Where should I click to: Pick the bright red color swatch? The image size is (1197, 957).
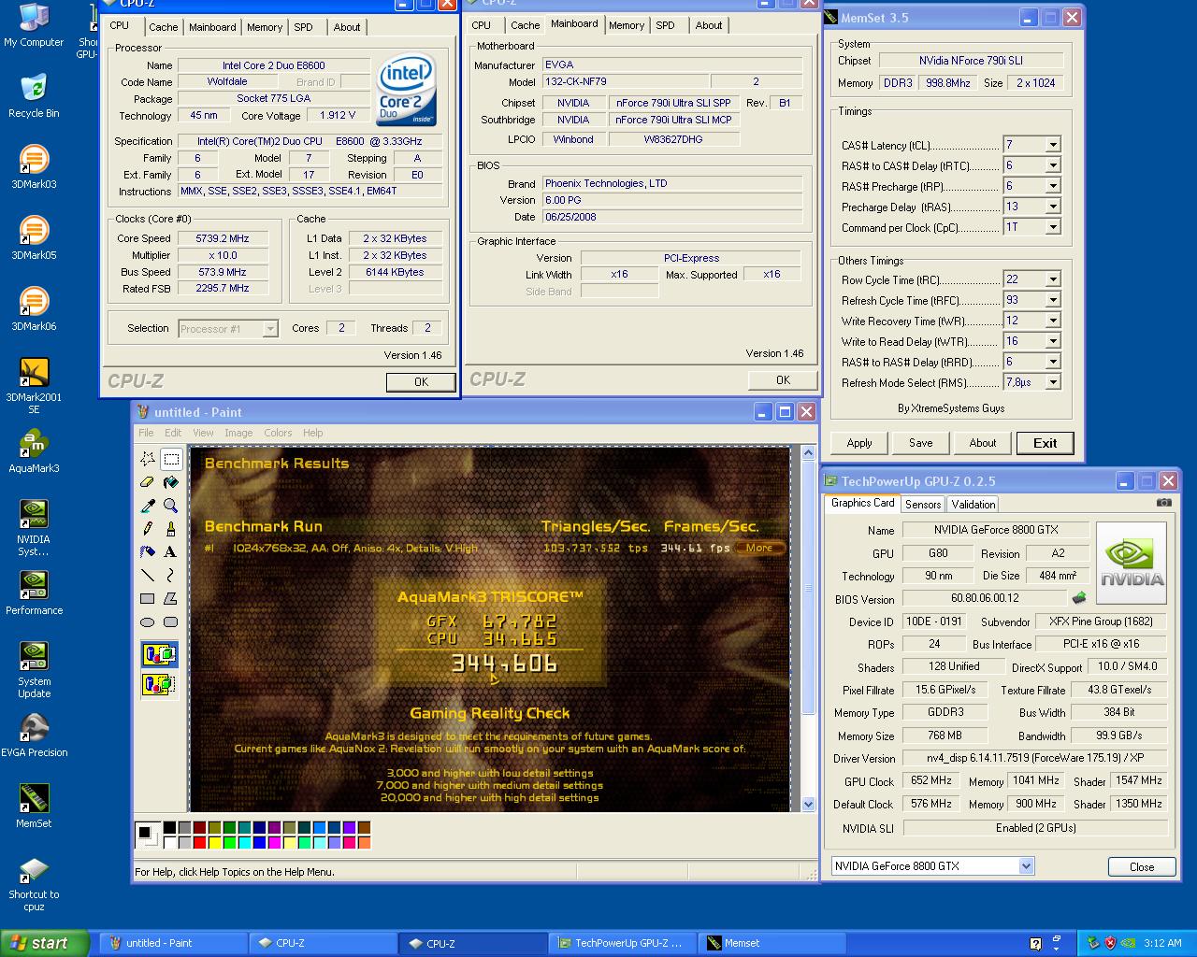pos(199,842)
